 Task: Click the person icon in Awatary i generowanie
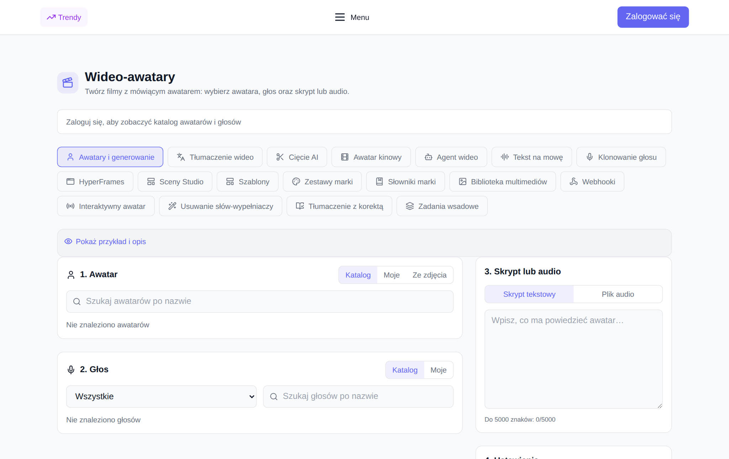70,157
